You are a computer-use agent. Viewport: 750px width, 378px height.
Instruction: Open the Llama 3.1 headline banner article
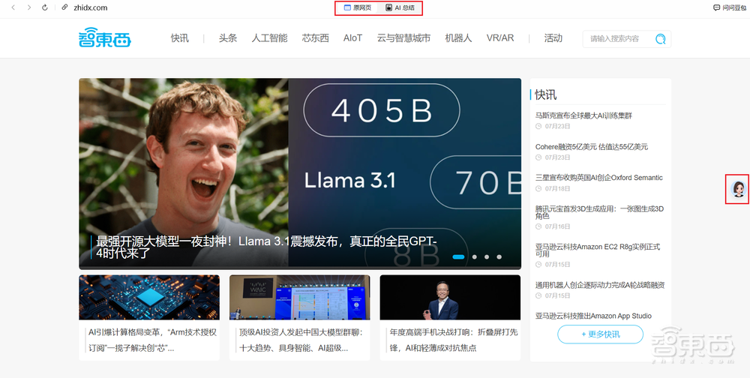[300, 174]
